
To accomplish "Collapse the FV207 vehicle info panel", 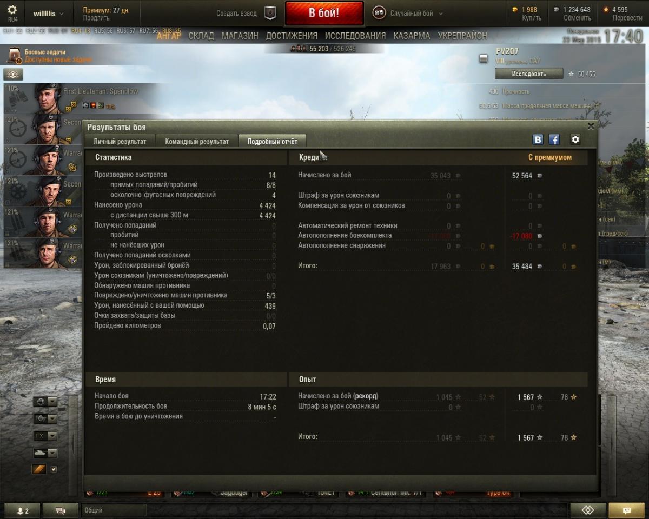I will point(484,58).
